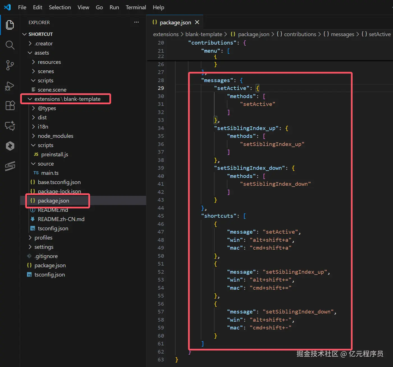Select the root-level tsconfig.json file

(x=83, y=275)
